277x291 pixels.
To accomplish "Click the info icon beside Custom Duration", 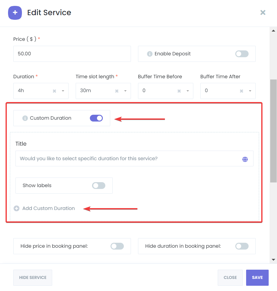I will pos(25,118).
